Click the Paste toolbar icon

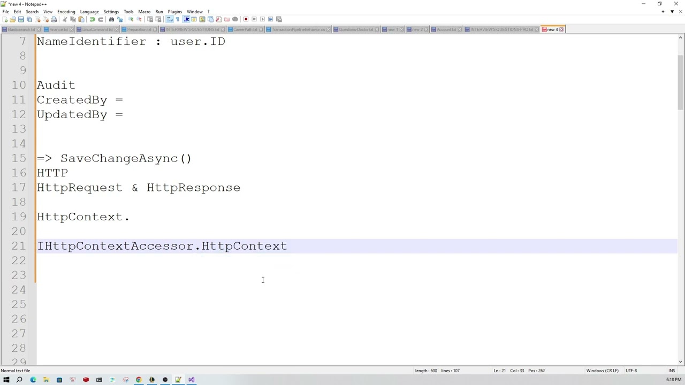click(81, 19)
